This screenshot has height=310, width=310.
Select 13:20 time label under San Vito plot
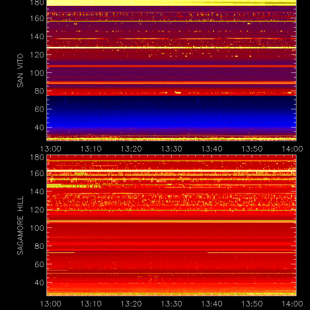131,149
